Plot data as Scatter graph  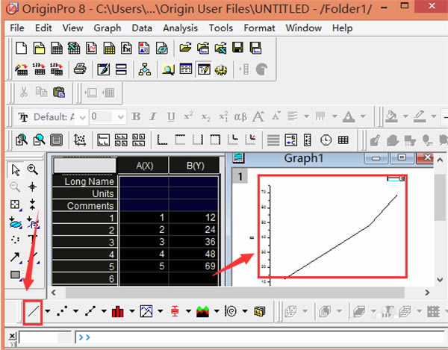[62, 311]
